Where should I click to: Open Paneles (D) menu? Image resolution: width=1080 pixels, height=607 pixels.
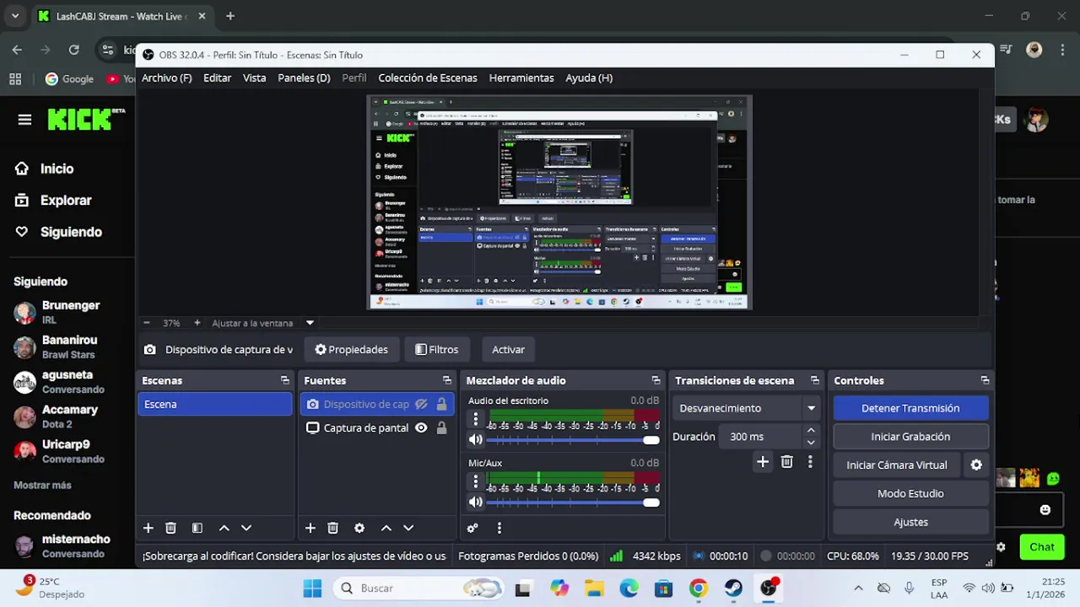[304, 78]
